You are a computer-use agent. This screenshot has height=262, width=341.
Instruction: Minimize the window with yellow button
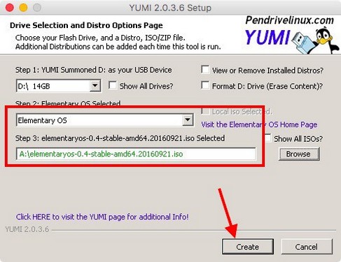(23, 8)
